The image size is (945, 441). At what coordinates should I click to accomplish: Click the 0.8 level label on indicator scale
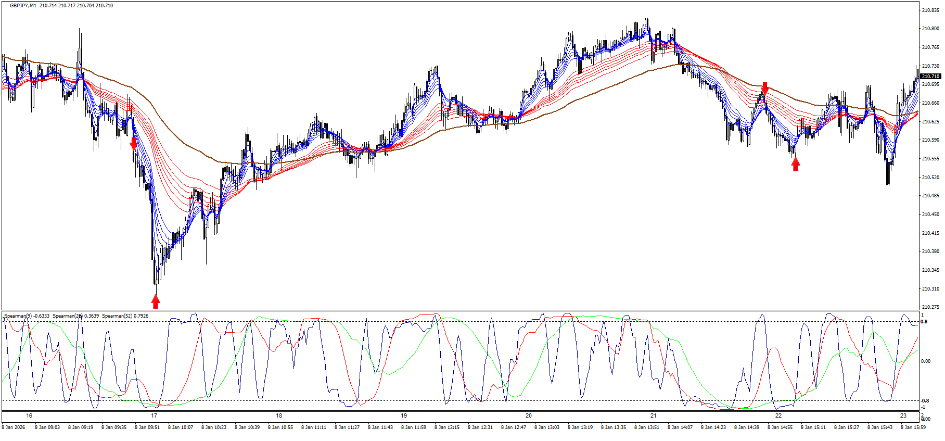pos(924,322)
